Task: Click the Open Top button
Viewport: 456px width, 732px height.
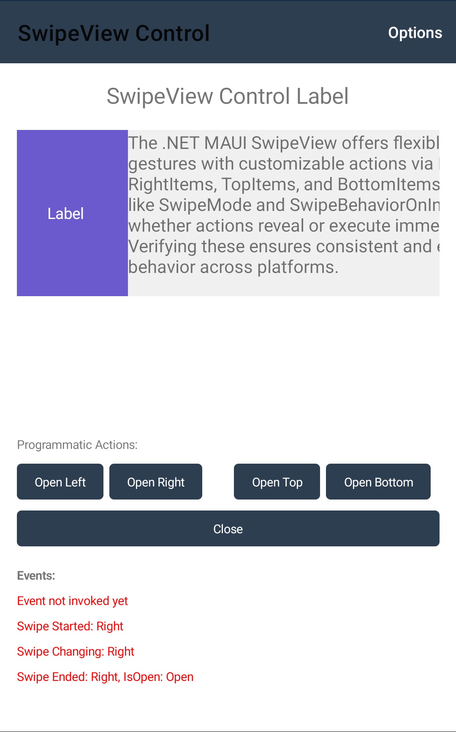Action: [277, 482]
